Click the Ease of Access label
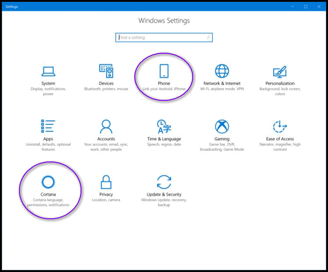Viewport: 328px width, 272px height. tap(280, 139)
